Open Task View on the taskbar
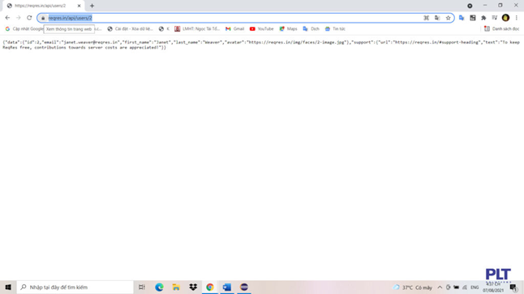The width and height of the screenshot is (524, 294). pyautogui.click(x=142, y=287)
